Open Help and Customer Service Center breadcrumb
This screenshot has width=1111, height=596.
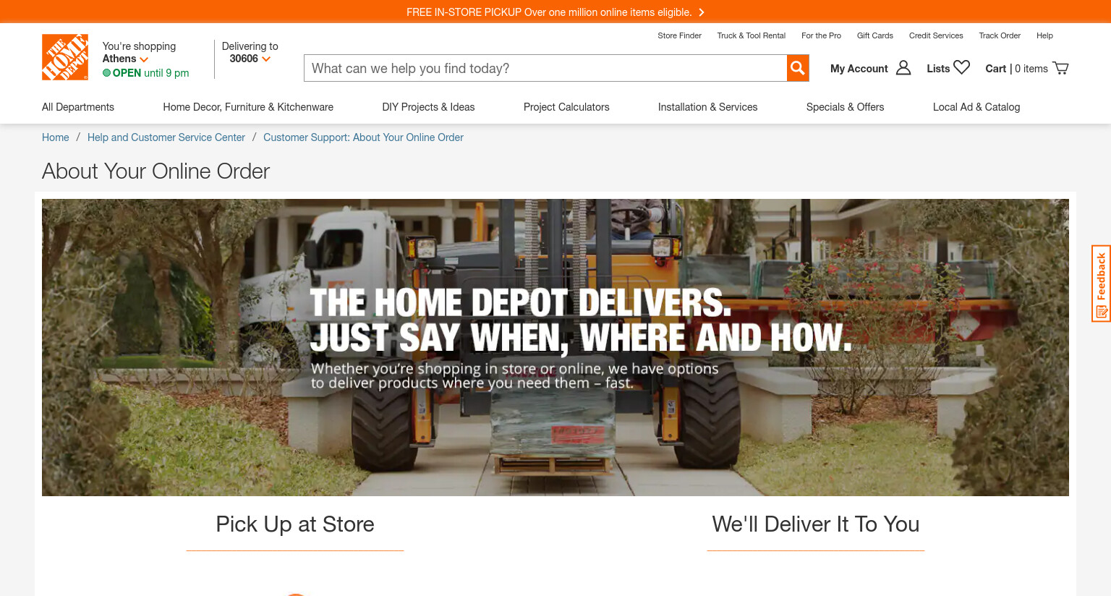[x=166, y=137]
